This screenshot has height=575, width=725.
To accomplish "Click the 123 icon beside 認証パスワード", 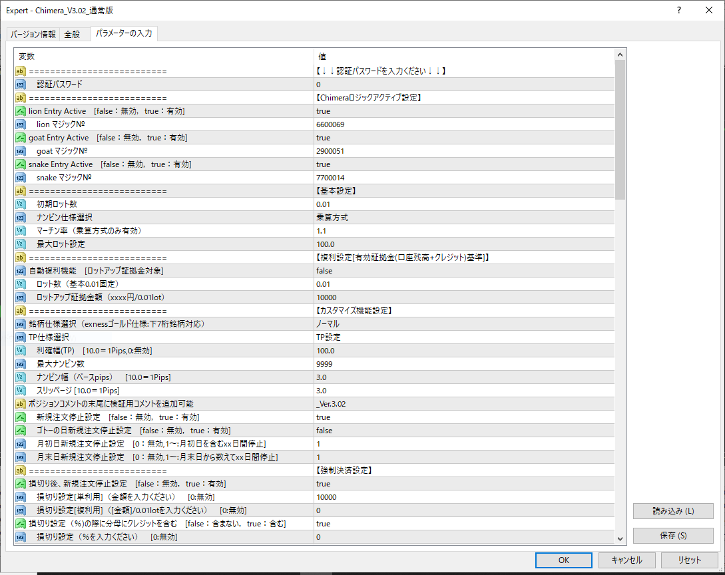I will (20, 85).
